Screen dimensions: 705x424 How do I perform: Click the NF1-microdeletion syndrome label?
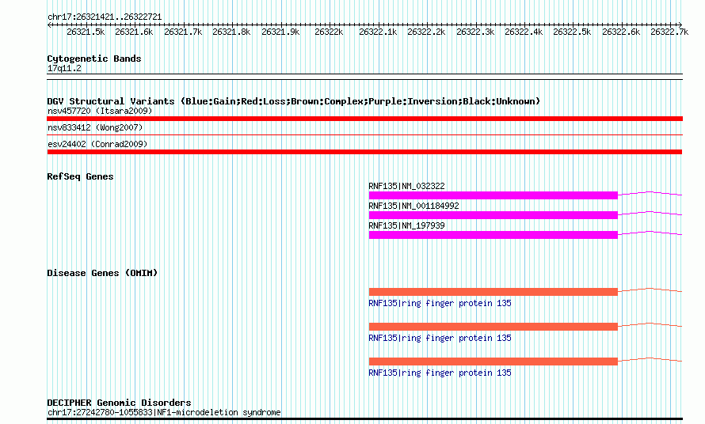pyautogui.click(x=164, y=412)
